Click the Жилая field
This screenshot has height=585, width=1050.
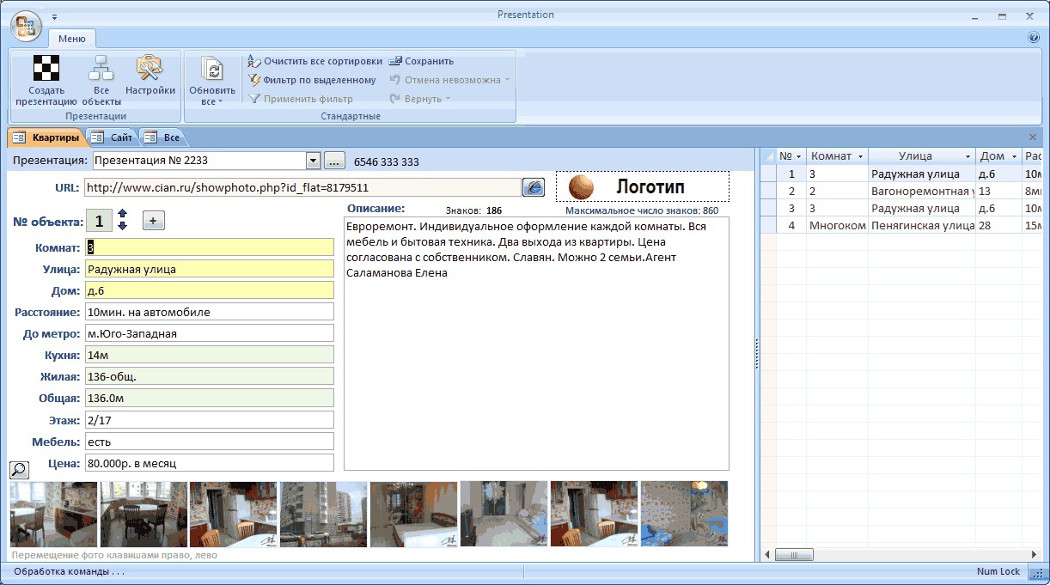point(209,376)
